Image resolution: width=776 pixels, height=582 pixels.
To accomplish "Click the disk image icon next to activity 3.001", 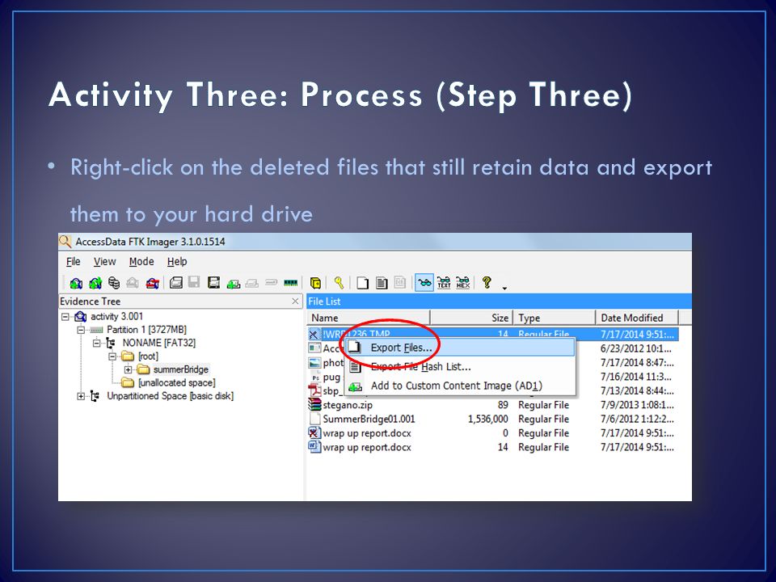I will tap(80, 317).
